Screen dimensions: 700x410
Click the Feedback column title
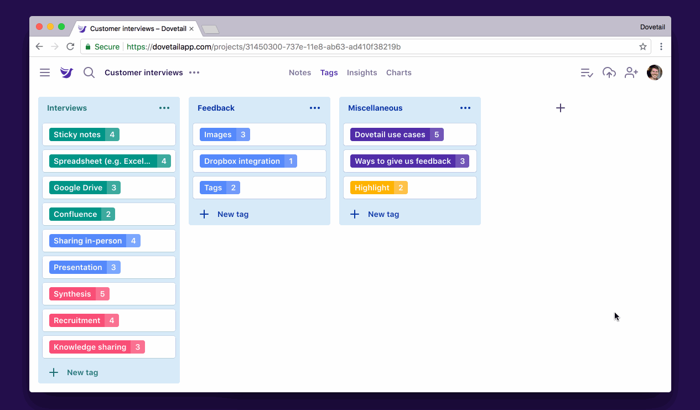(x=216, y=108)
